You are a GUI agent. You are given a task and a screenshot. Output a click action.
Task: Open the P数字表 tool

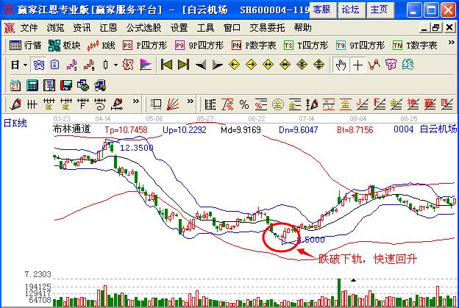(x=254, y=46)
